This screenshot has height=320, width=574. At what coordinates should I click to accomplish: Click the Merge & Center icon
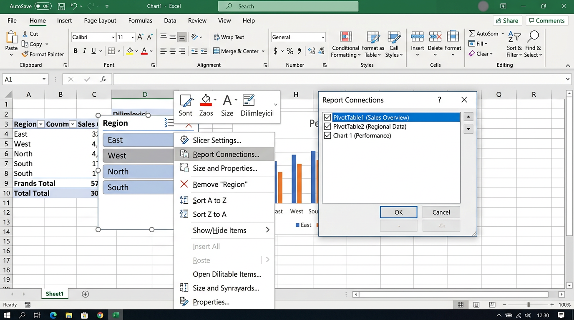click(x=217, y=51)
